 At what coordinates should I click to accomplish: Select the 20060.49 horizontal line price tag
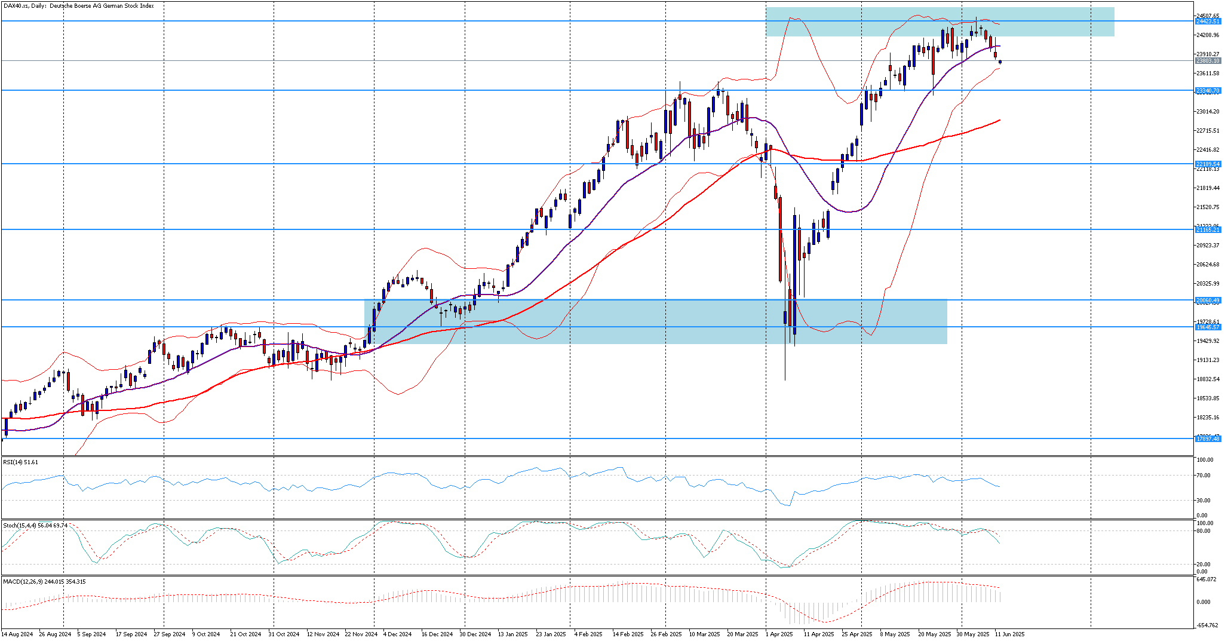coord(1208,300)
